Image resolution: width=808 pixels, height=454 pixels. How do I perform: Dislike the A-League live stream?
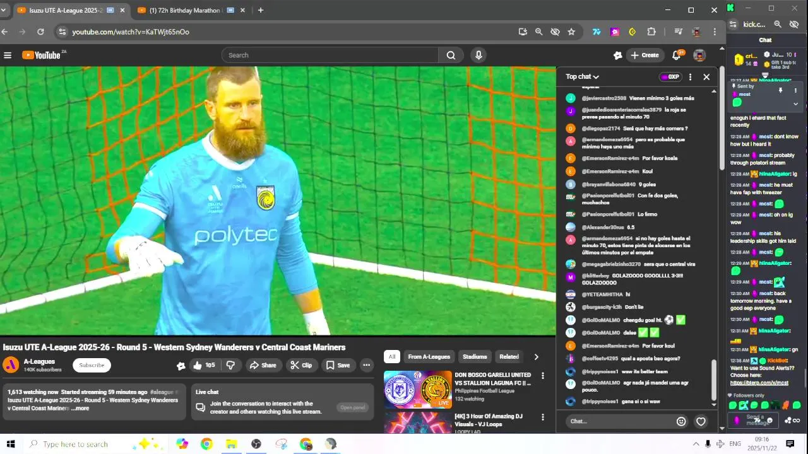tap(230, 365)
